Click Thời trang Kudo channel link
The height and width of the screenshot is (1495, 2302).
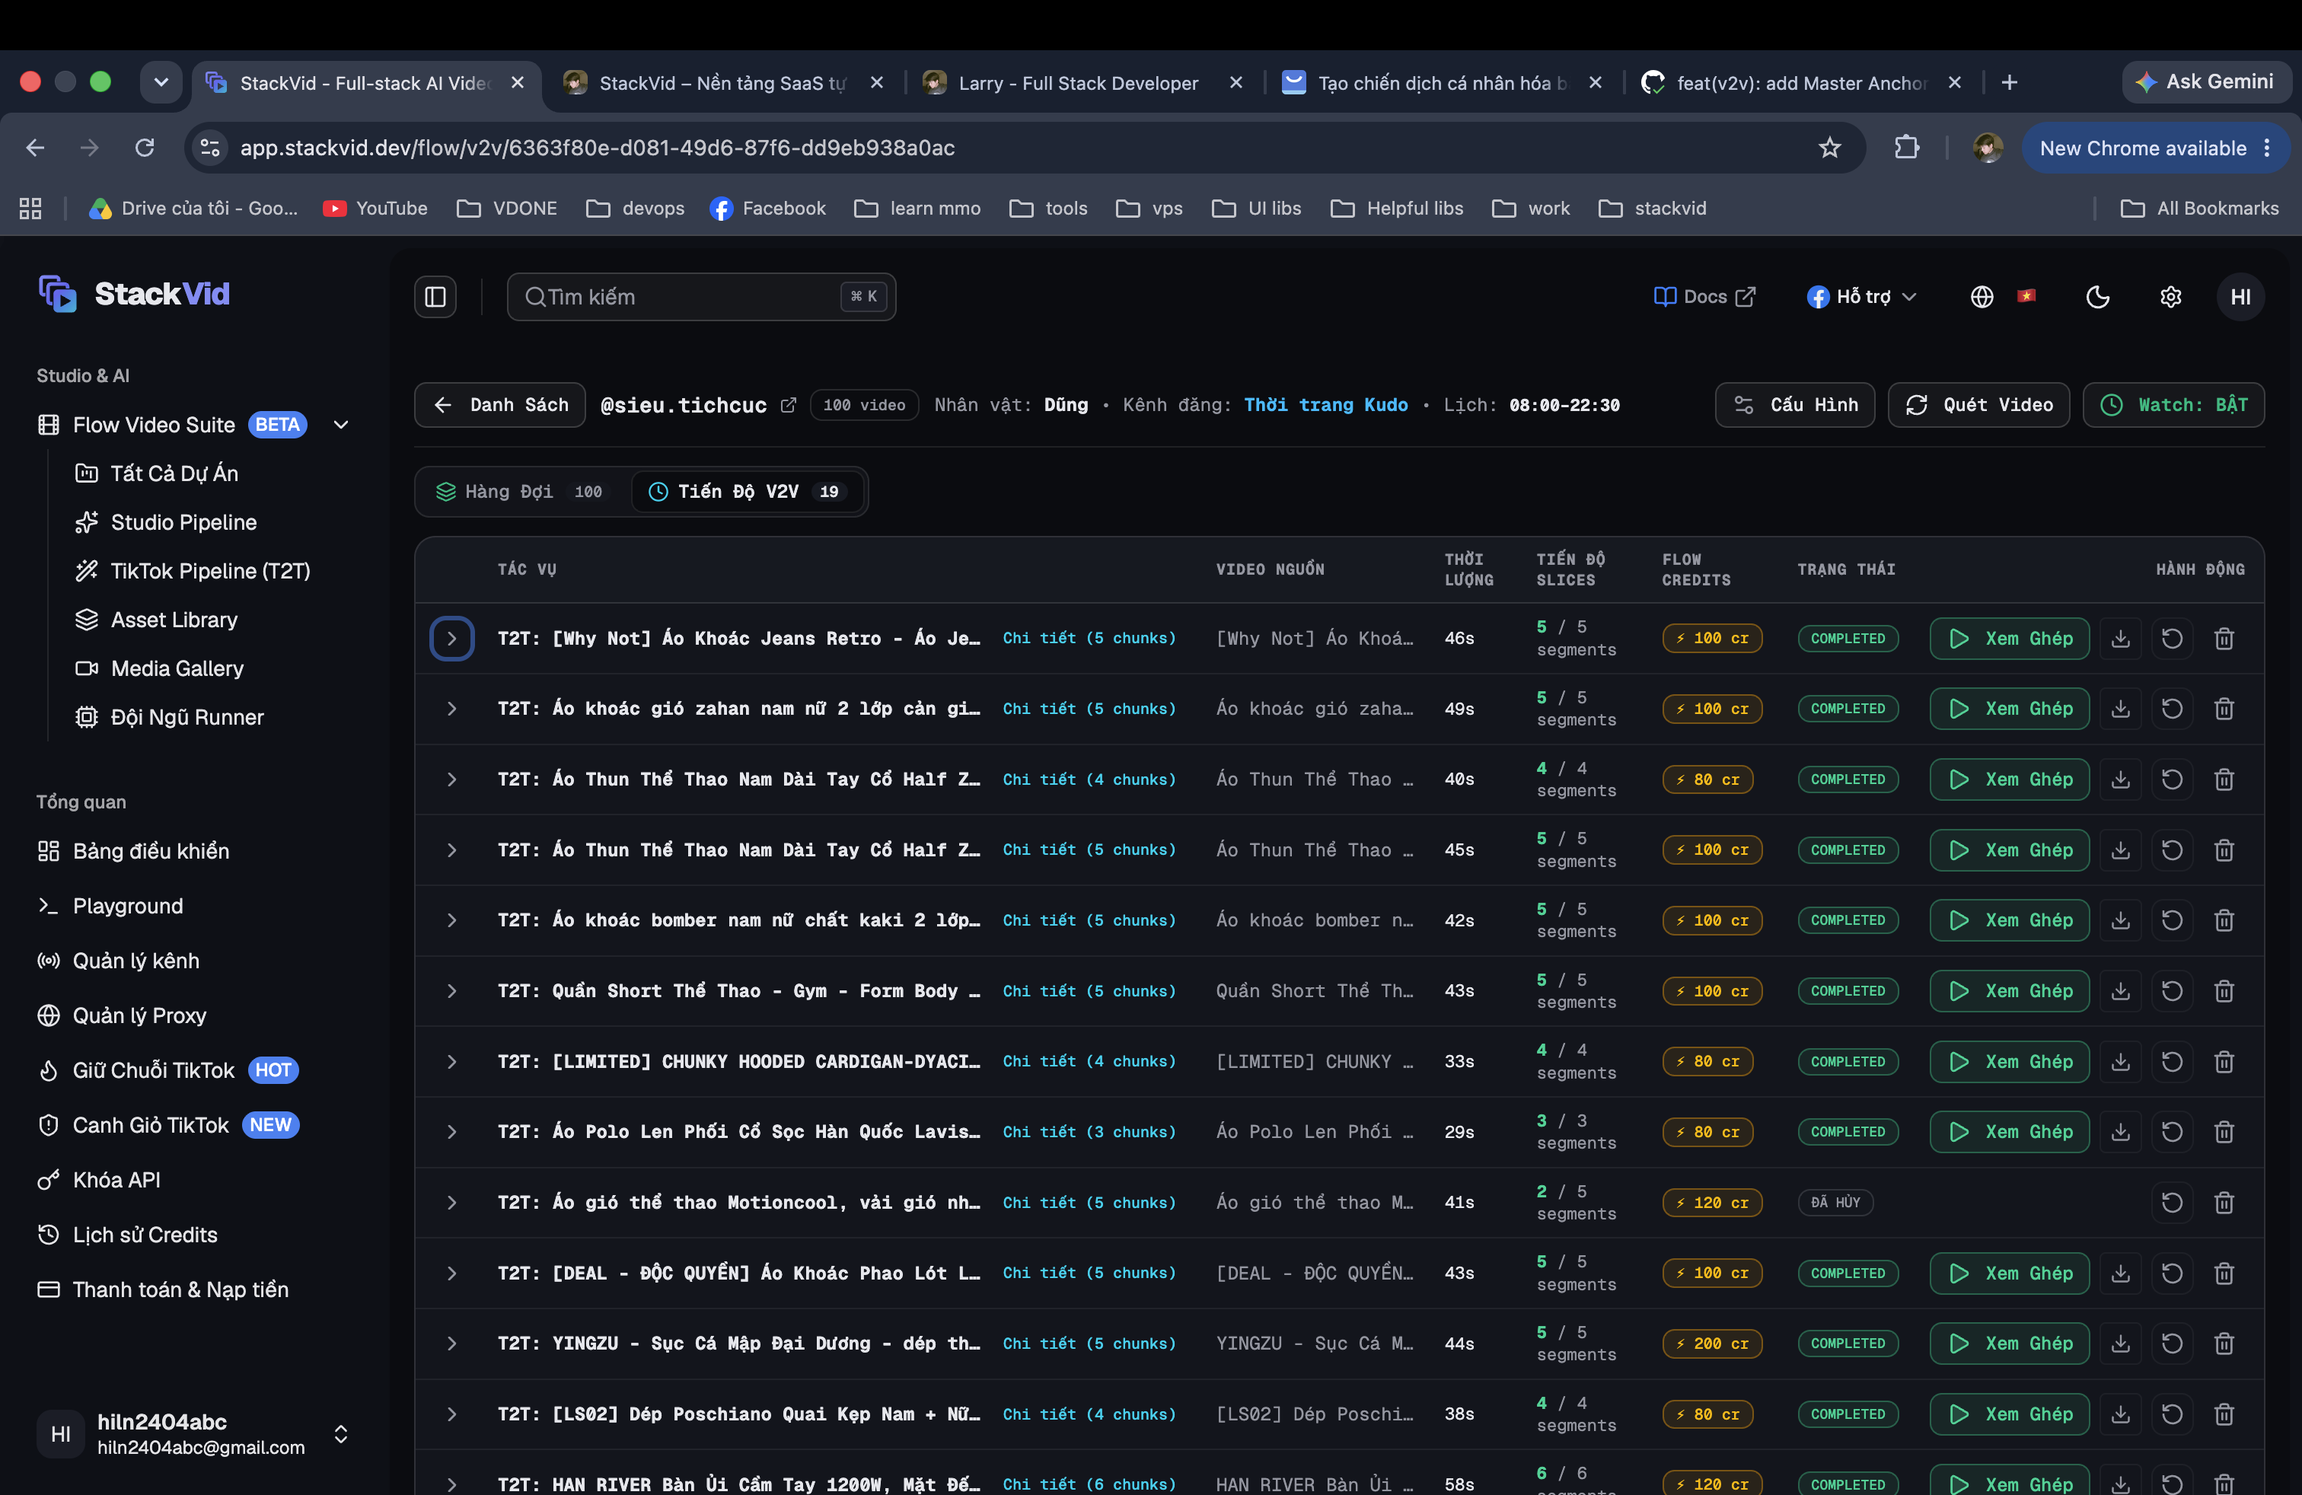point(1325,405)
